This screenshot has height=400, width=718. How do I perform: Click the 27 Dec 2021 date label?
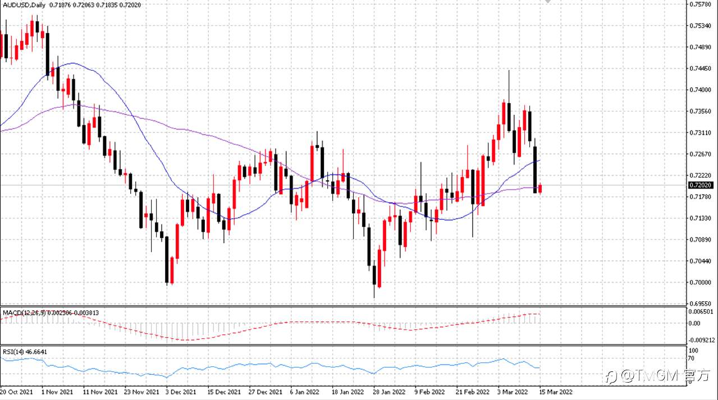[x=265, y=392]
